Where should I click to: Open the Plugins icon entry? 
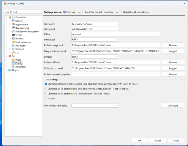pos(10,70)
